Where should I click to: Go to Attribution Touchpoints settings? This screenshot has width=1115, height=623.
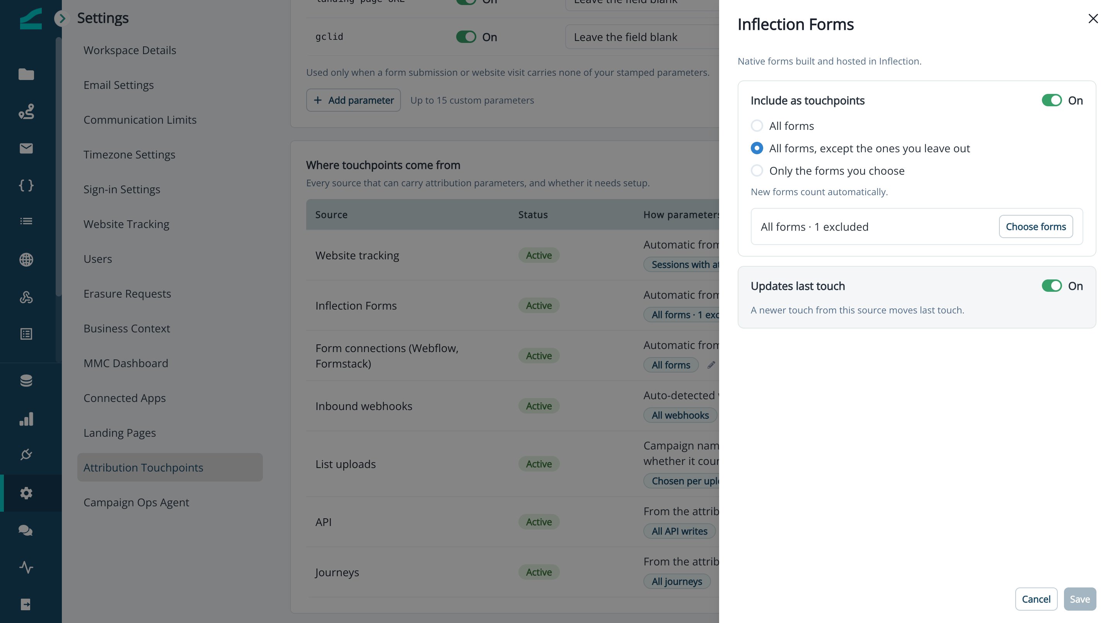pos(170,467)
